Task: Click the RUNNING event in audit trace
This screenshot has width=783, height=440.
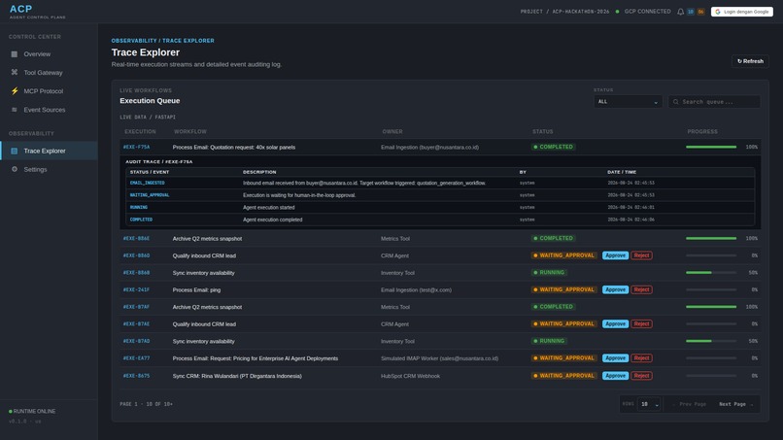Action: [139, 207]
